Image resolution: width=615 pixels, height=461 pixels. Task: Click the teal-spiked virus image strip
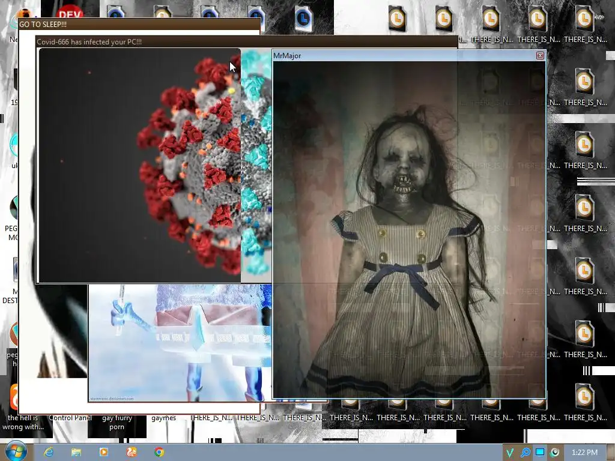[x=256, y=165]
